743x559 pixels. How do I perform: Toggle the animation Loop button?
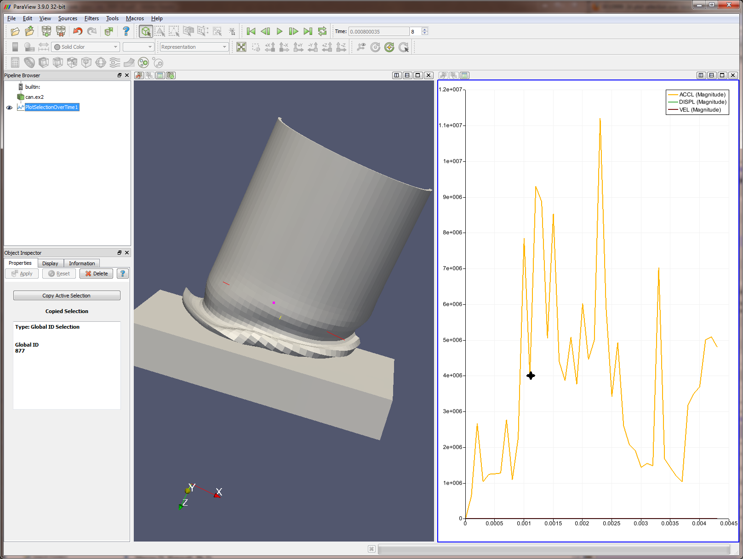322,31
